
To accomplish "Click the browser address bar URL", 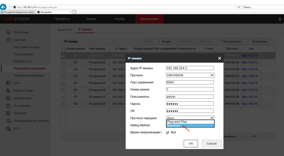I will click(x=37, y=7).
